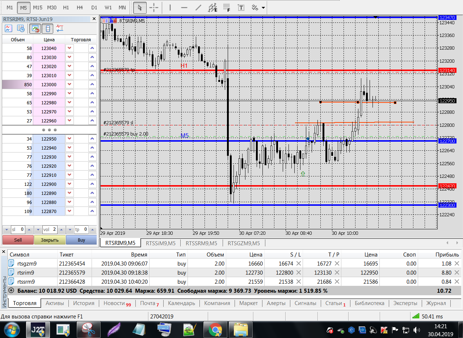
Task: Click the blue Buy button
Action: 81,240
